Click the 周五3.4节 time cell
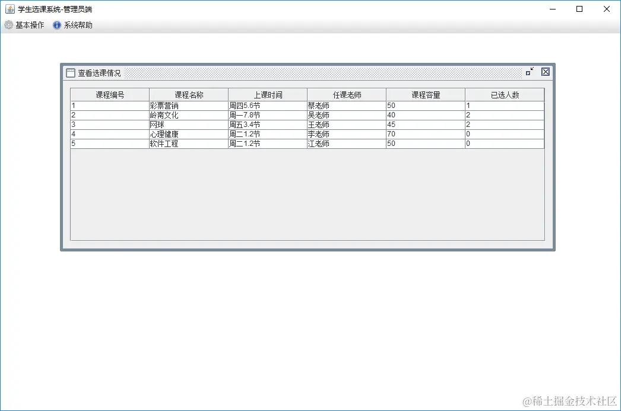Screen dimensions: 621x411 [268, 125]
